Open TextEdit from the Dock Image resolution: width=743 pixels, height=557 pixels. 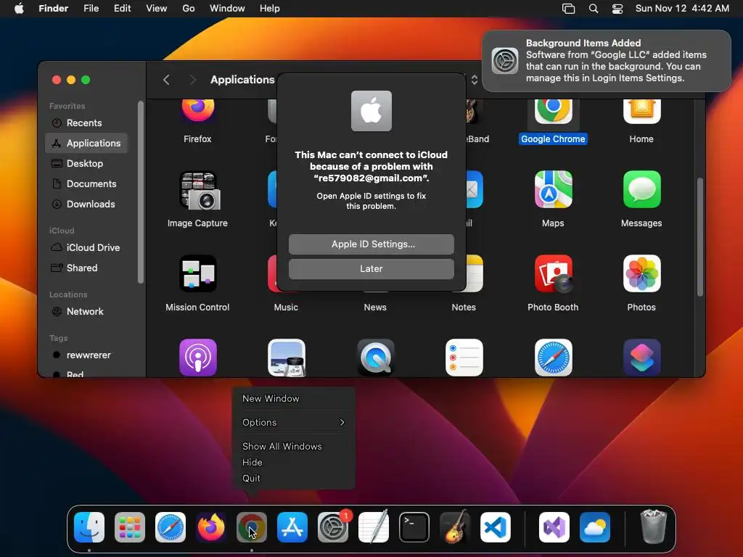pos(374,527)
